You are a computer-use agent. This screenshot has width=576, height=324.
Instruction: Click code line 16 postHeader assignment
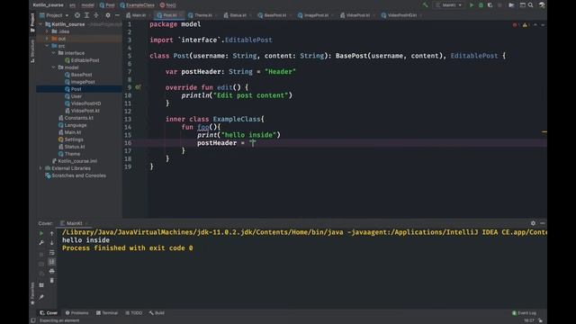tap(226, 143)
